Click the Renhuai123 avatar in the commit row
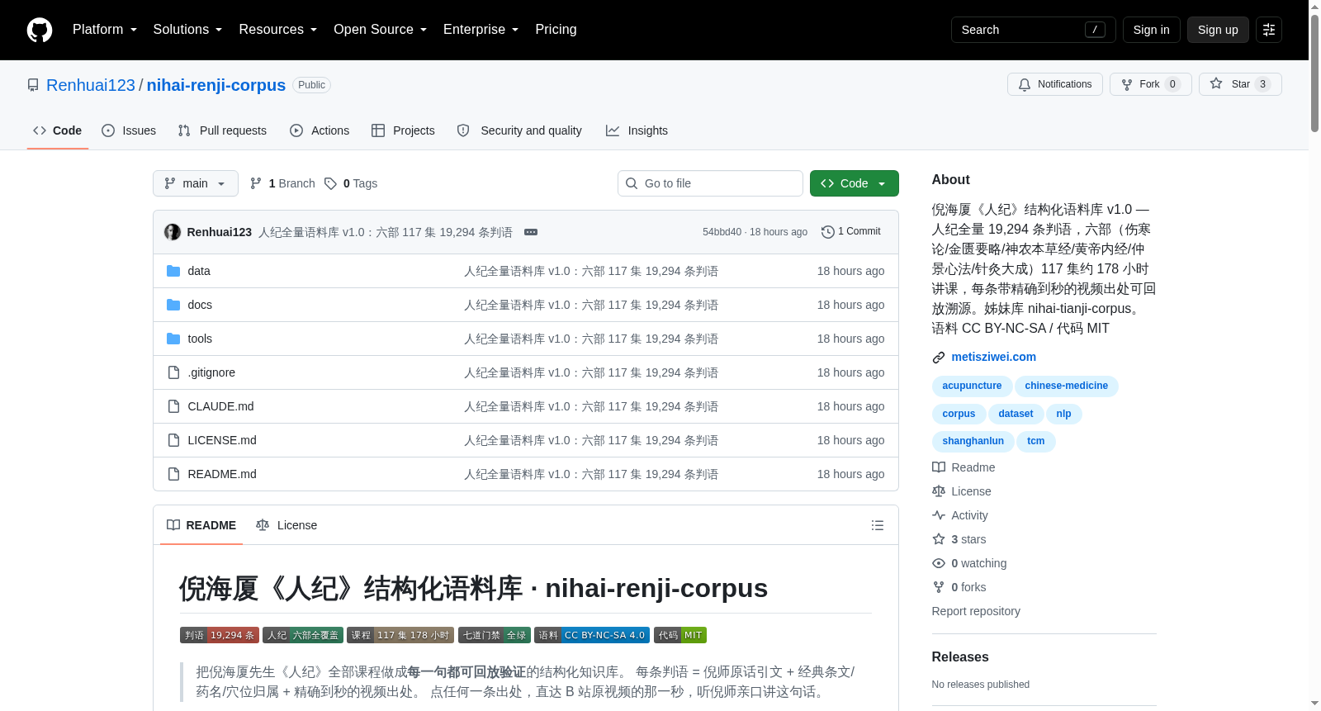 [173, 232]
